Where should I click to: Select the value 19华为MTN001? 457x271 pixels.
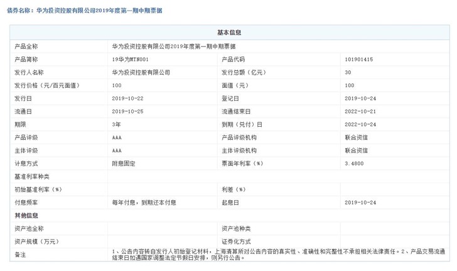(131, 60)
